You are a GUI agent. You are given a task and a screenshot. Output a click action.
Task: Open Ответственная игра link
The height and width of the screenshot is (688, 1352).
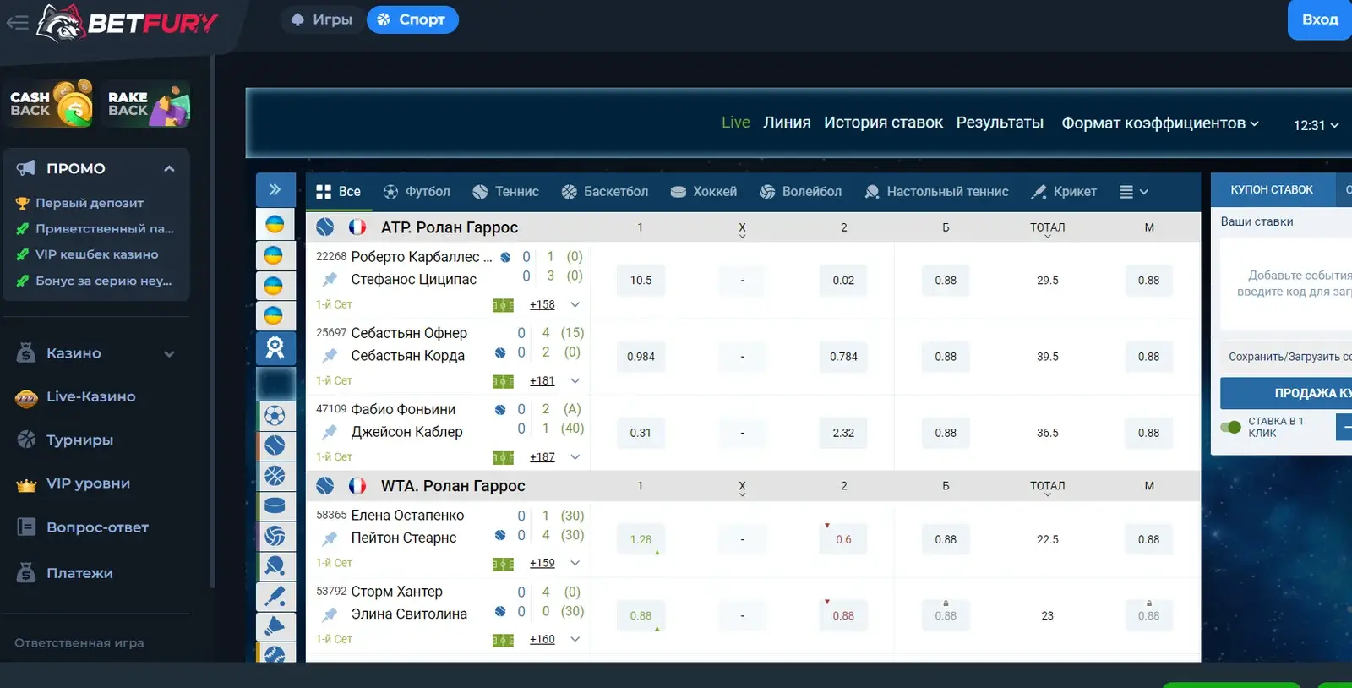(79, 642)
